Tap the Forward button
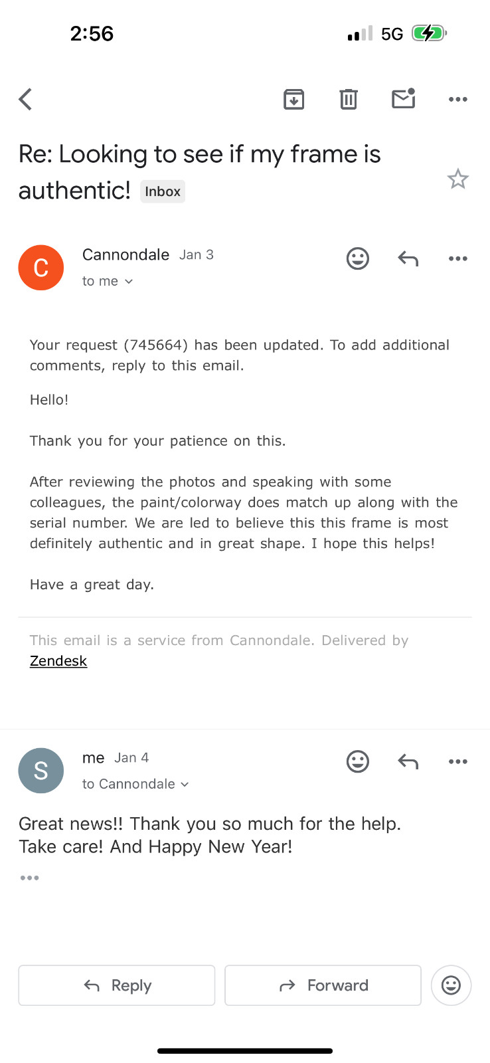 323,985
